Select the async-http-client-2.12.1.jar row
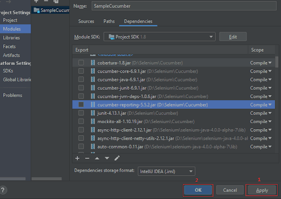 pyautogui.click(x=173, y=130)
